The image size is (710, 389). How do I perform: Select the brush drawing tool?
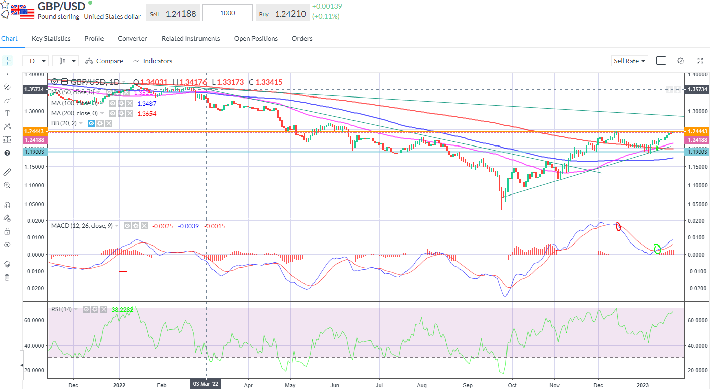7,100
